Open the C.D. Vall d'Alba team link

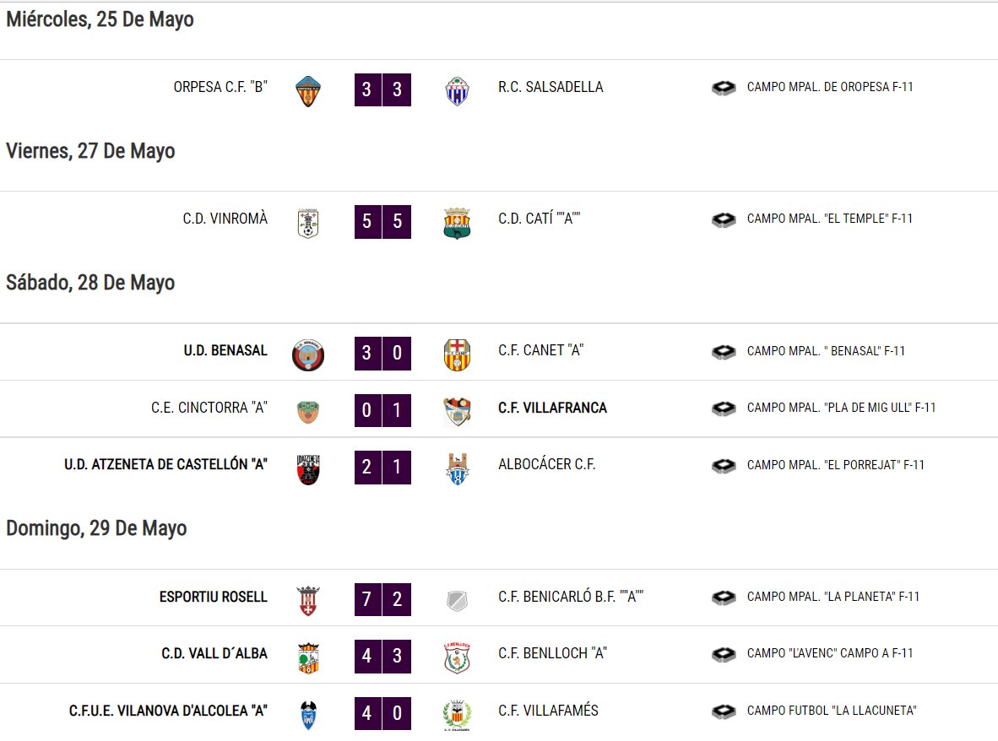point(214,653)
